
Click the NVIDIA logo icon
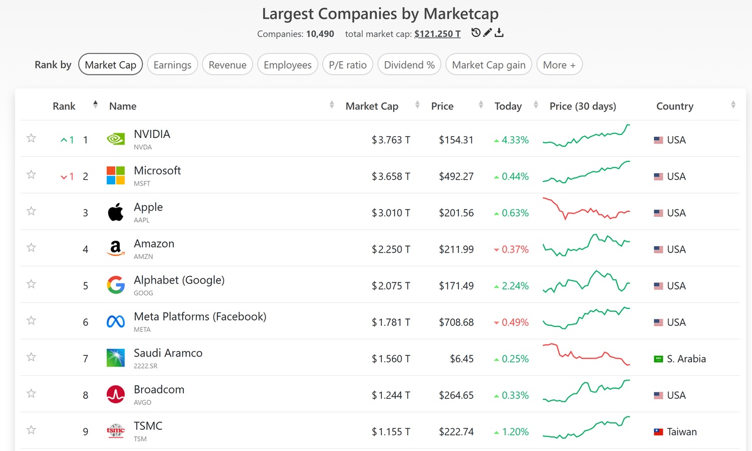(x=116, y=139)
